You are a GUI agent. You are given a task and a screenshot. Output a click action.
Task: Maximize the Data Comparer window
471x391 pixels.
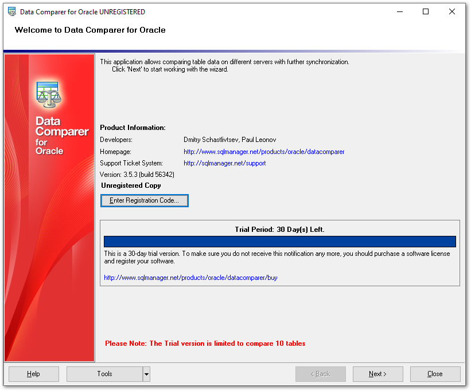(426, 11)
